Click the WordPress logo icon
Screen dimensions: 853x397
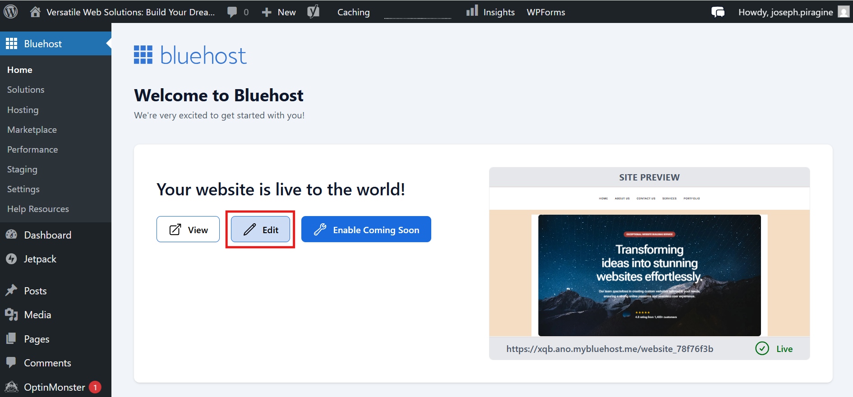point(11,12)
